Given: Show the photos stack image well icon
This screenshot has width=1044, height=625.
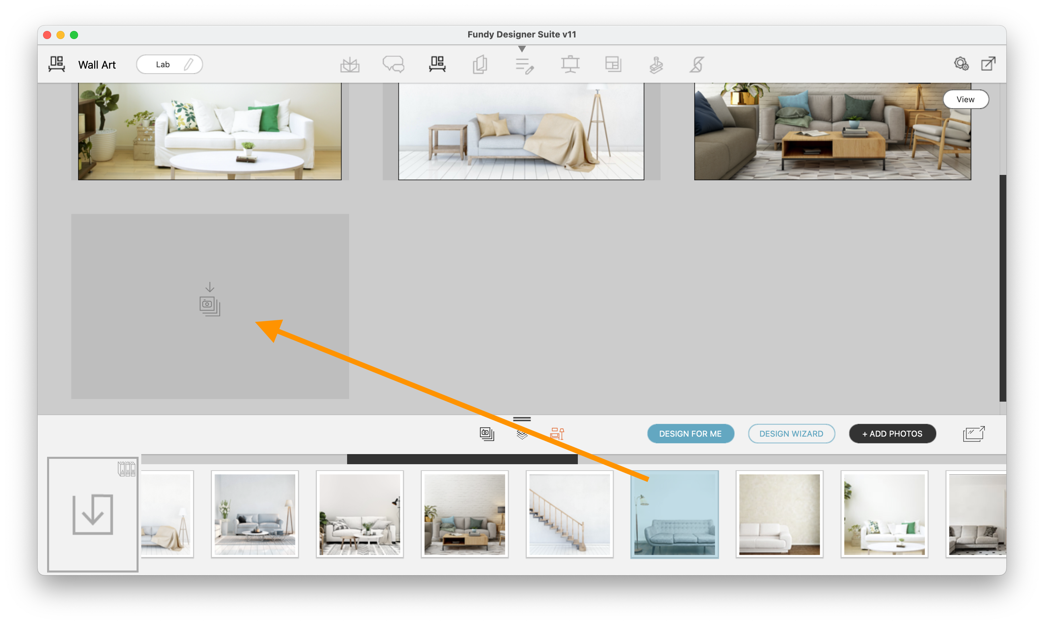Looking at the screenshot, I should pyautogui.click(x=487, y=434).
